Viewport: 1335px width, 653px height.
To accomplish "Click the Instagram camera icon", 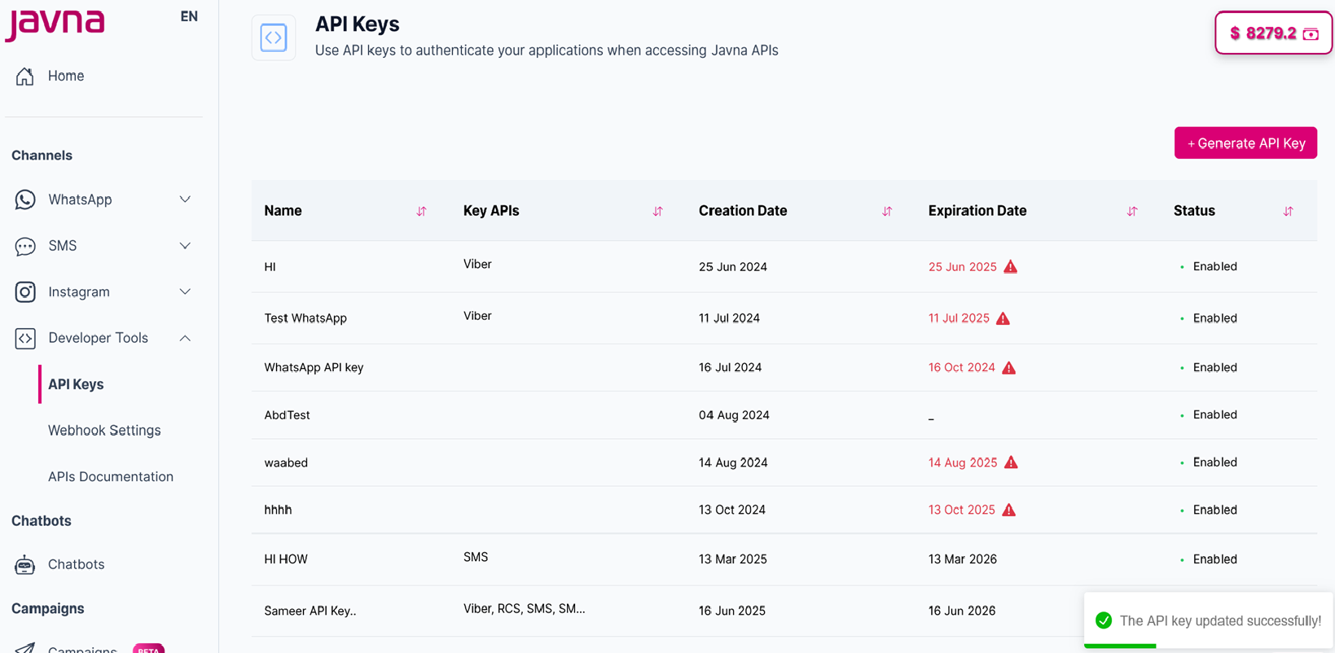I will pyautogui.click(x=25, y=291).
